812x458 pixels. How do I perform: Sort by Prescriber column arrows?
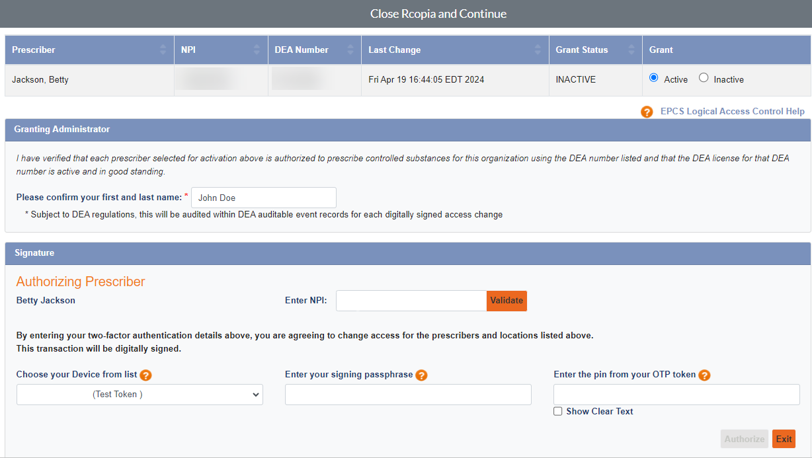[x=163, y=50]
